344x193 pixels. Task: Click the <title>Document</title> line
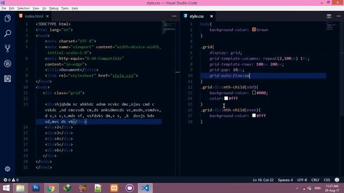point(71,70)
